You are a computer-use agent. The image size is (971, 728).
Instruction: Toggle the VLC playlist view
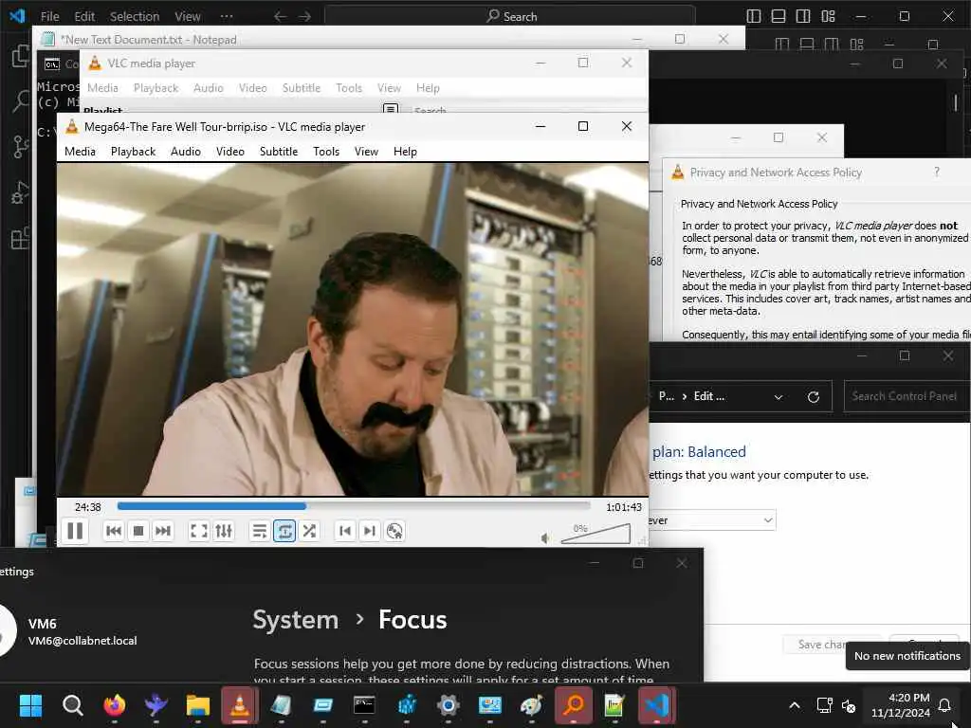pos(260,531)
